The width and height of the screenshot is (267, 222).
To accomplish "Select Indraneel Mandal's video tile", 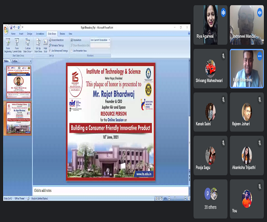I will (247, 25).
